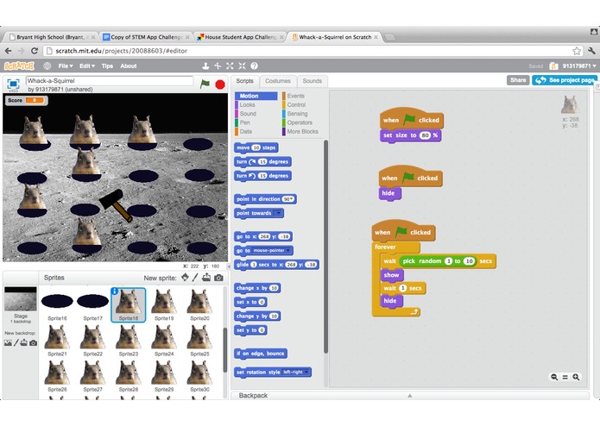This screenshot has width=600, height=426.
Task: Click the green flag to start project
Action: tap(205, 84)
